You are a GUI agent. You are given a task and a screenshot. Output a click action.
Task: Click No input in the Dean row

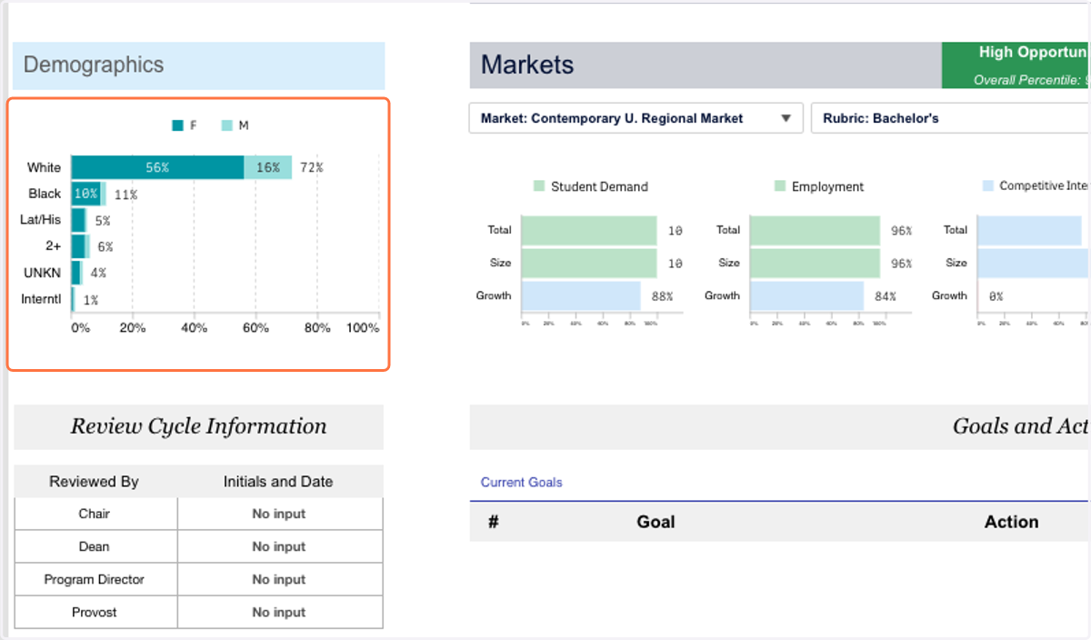[278, 546]
